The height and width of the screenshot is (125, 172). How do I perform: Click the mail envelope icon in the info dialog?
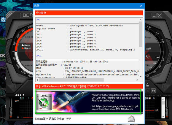(x=131, y=119)
